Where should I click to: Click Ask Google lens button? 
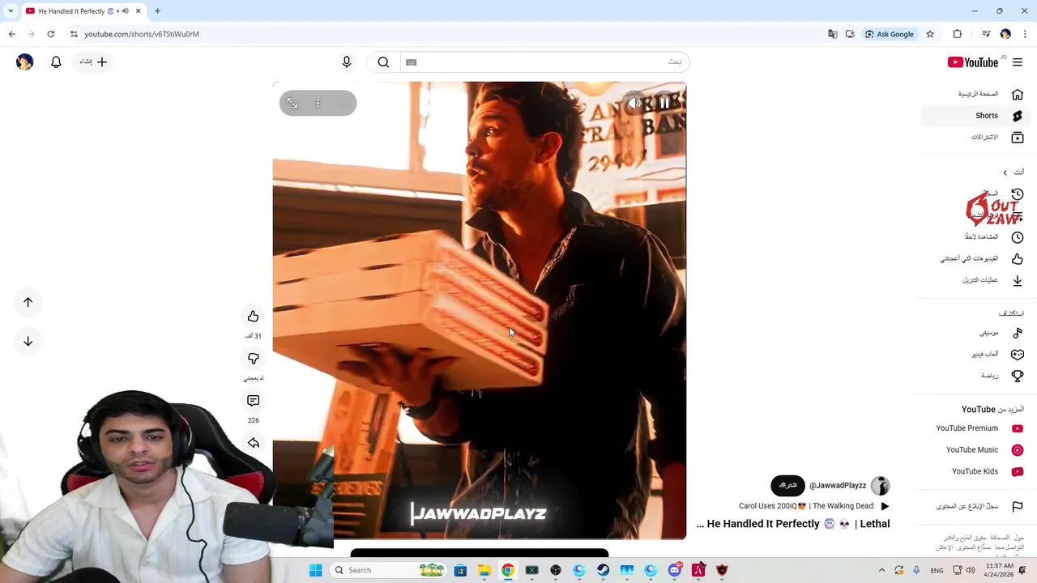click(890, 34)
